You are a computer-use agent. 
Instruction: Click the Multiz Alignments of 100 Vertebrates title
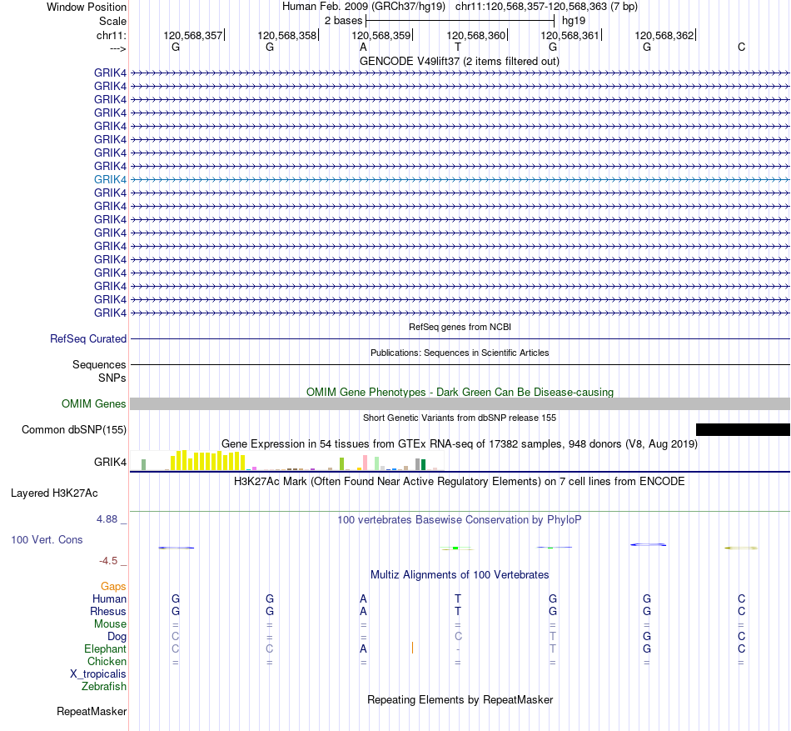[460, 574]
